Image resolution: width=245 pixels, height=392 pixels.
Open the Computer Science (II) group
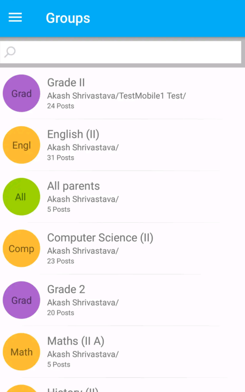pyautogui.click(x=123, y=248)
